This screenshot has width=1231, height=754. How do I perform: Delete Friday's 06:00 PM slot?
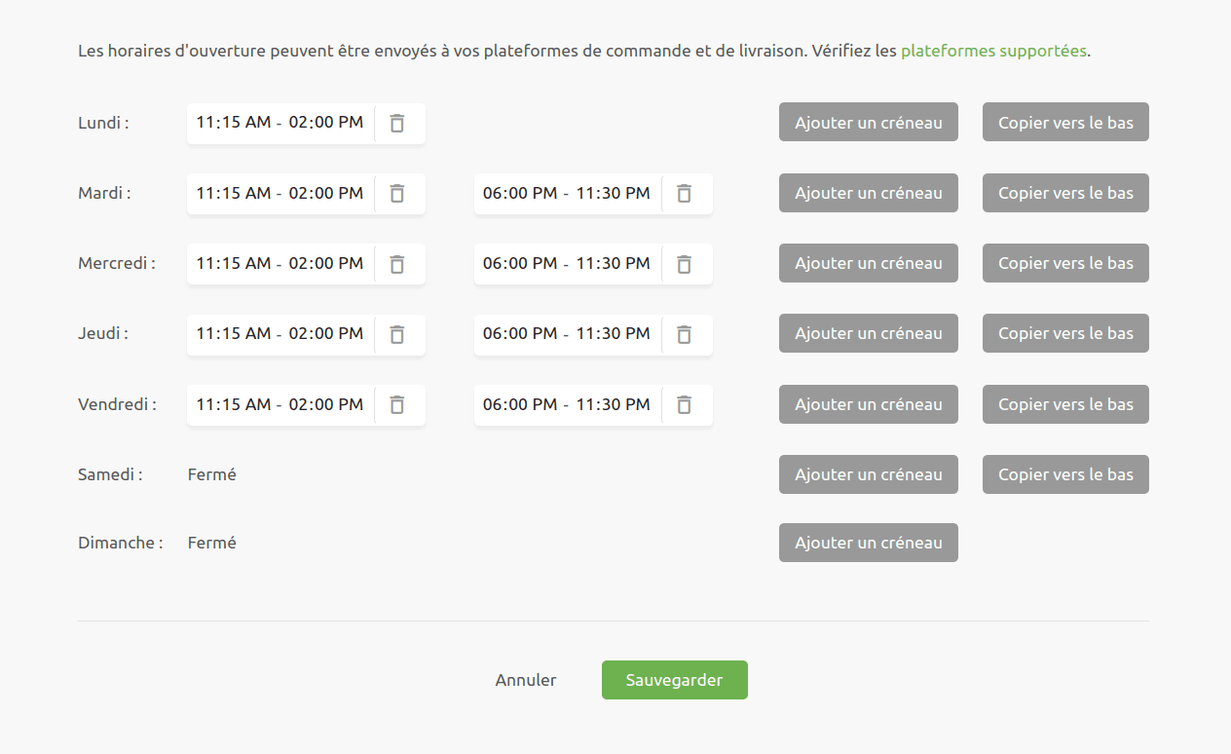point(685,404)
